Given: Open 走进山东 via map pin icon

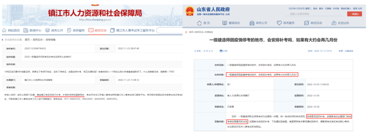Looking at the screenshot, I should pyautogui.click(x=334, y=23).
